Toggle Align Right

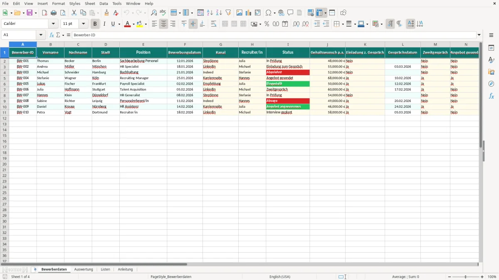(173, 24)
